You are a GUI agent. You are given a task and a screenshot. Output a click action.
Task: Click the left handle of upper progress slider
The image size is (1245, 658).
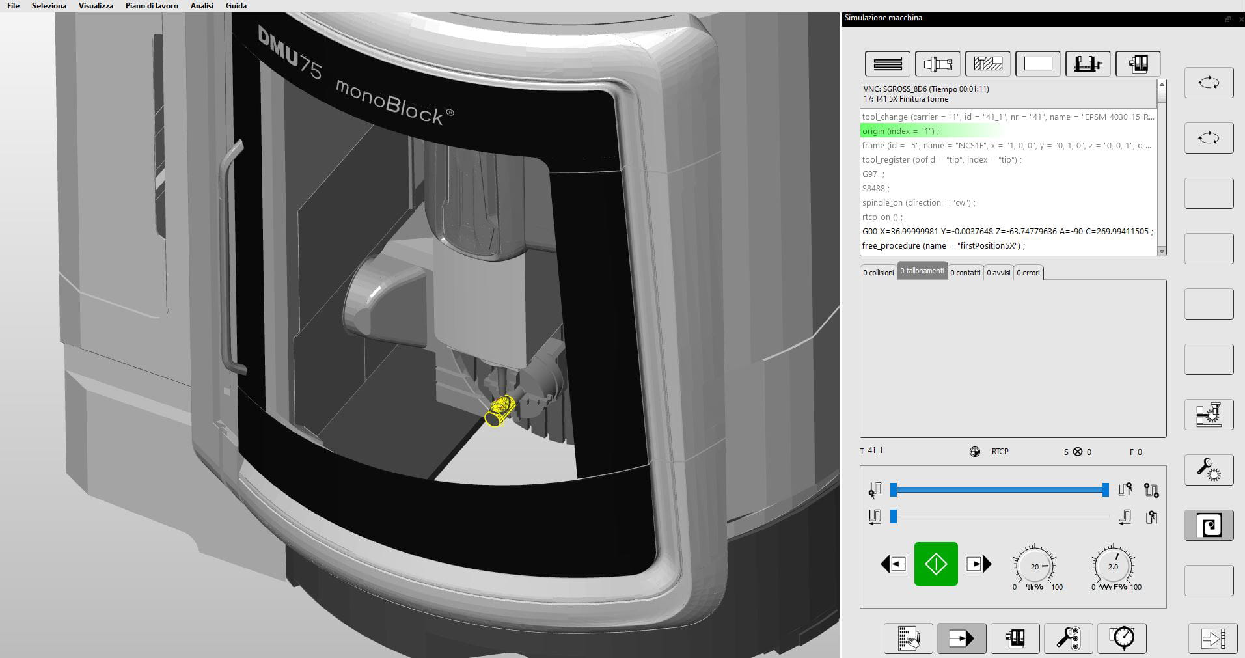(894, 489)
